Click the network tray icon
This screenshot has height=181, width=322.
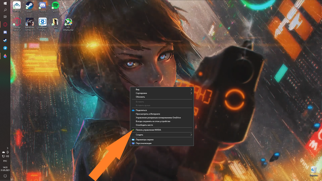[x=3, y=156]
